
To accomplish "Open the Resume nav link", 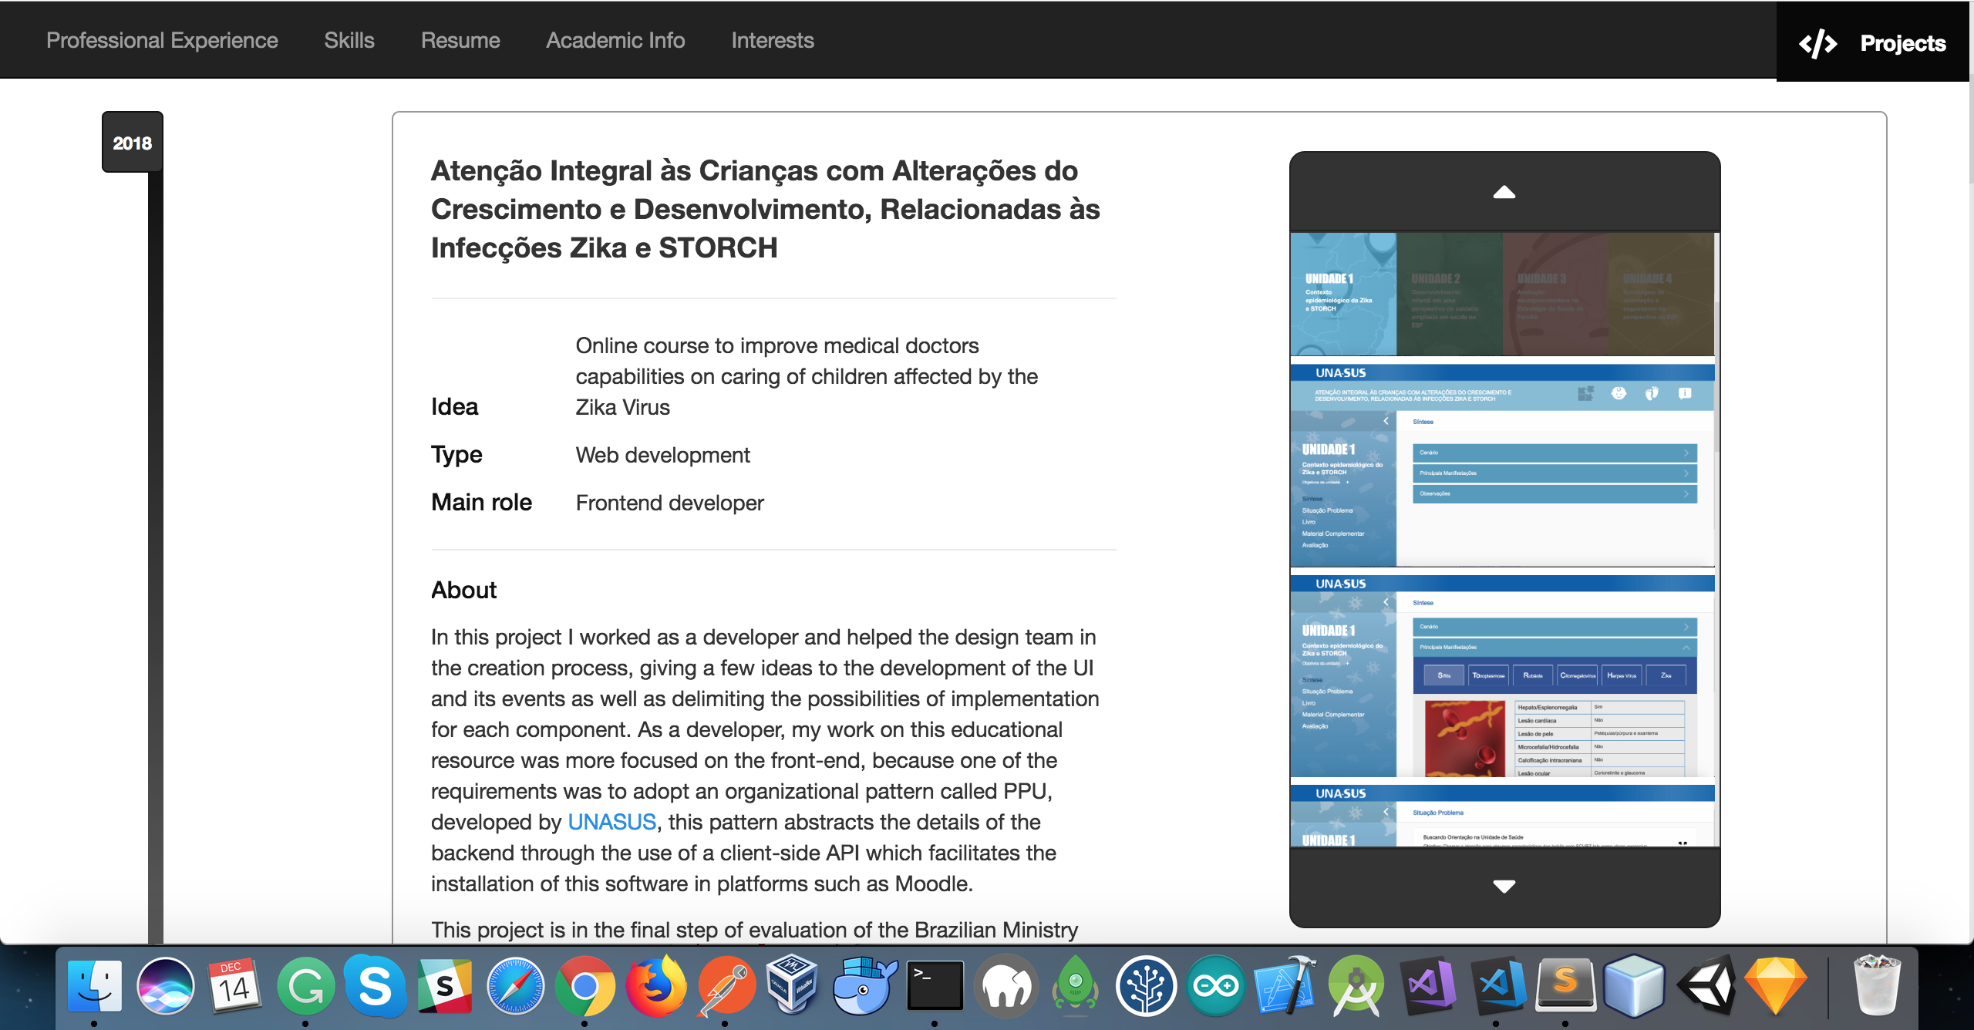I will click(460, 40).
